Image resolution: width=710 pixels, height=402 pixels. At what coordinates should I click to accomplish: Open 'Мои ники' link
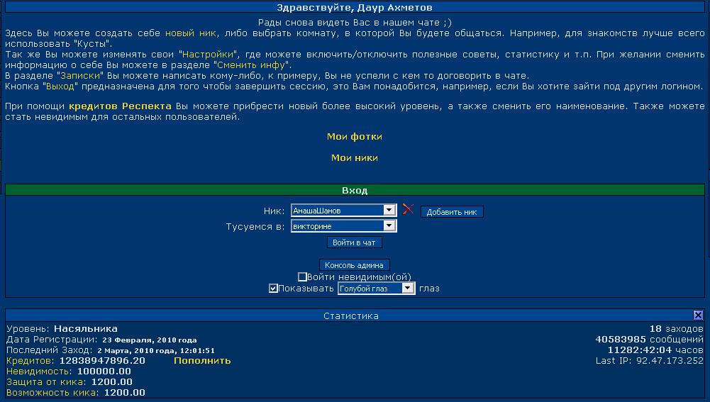click(355, 157)
